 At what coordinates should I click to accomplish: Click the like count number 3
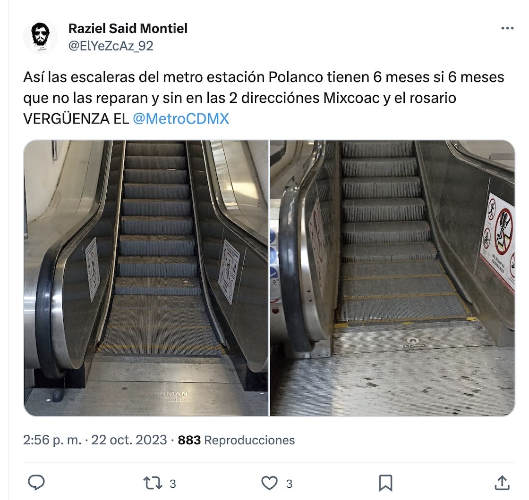click(289, 484)
